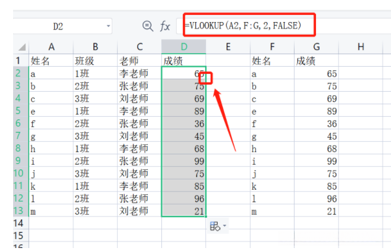Viewport: 391px width, 251px height.
Task: Click cell D7 containing 45
Action: tap(184, 135)
